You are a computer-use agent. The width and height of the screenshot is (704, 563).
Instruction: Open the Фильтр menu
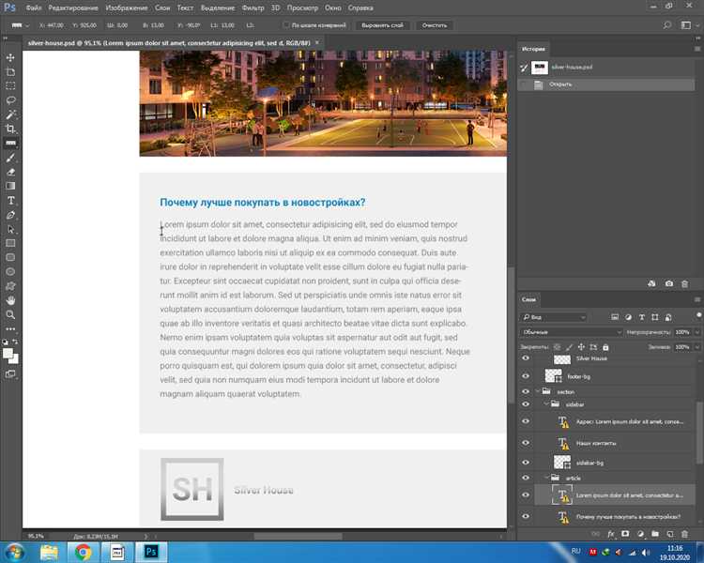[253, 8]
